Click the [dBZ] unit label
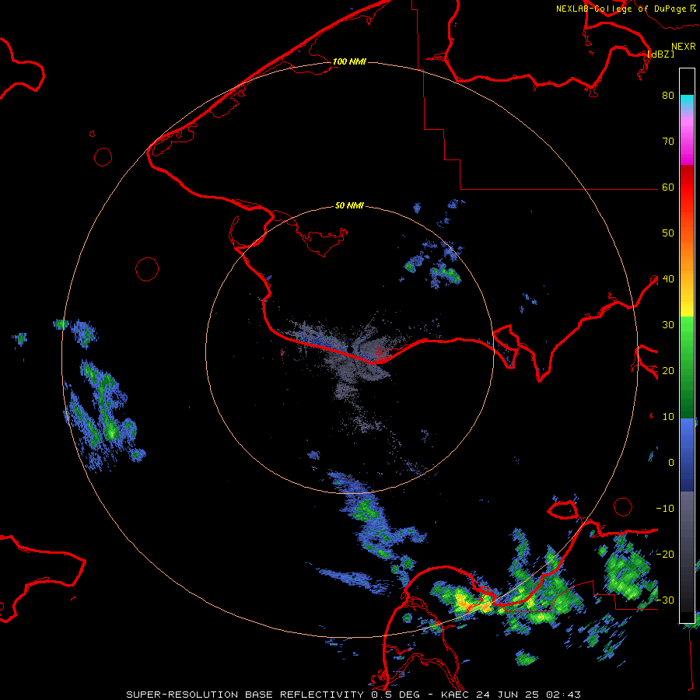The height and width of the screenshot is (700, 700). click(x=660, y=54)
